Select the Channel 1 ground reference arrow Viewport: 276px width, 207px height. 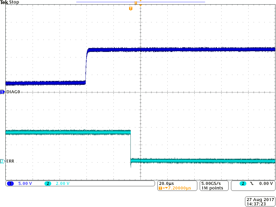point(2,92)
